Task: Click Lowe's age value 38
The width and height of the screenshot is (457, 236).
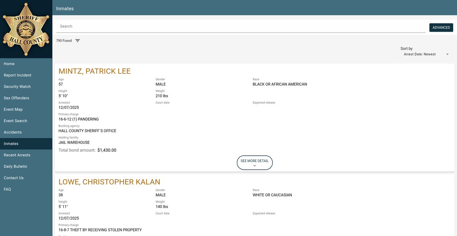Action: (x=61, y=195)
